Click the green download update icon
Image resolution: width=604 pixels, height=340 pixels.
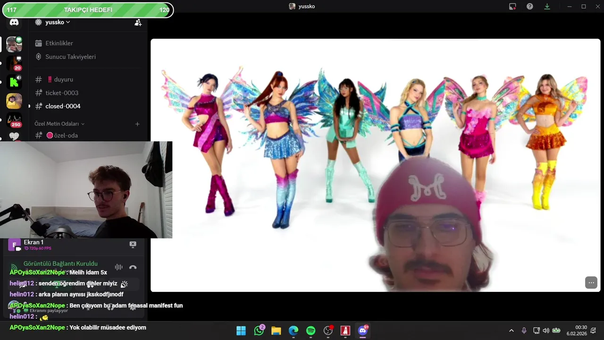point(547,6)
